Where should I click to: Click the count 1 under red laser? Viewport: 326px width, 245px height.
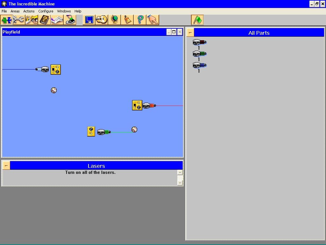pos(199,48)
